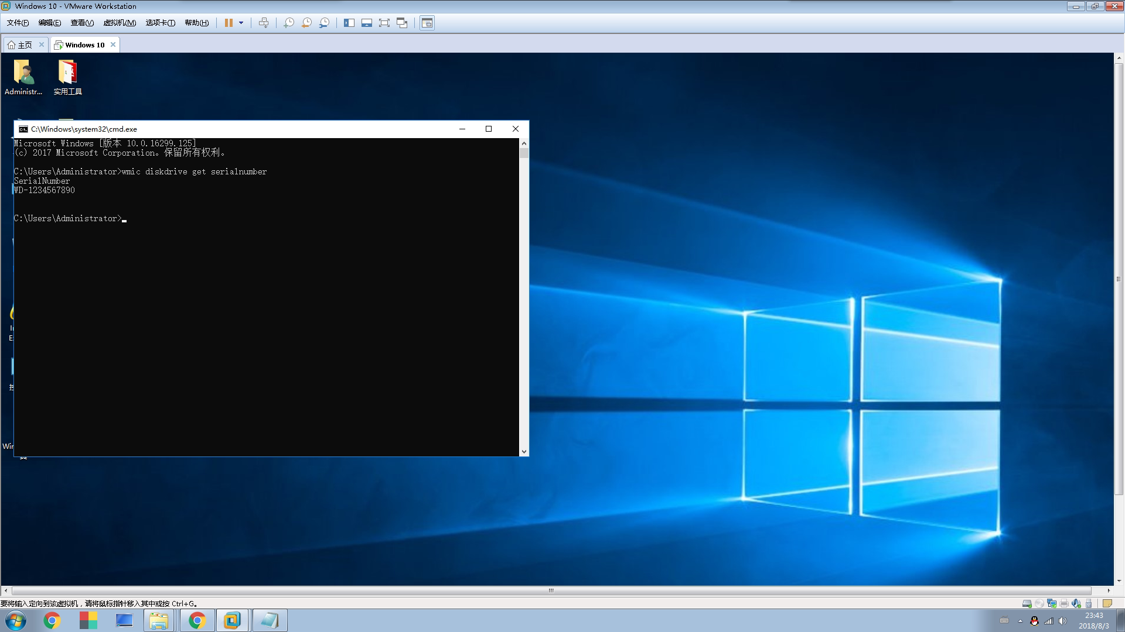Image resolution: width=1125 pixels, height=632 pixels.
Task: Open the 虚拟机(M) menu
Action: click(120, 23)
